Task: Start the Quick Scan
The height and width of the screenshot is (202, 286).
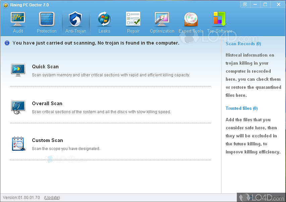Action: click(45, 67)
